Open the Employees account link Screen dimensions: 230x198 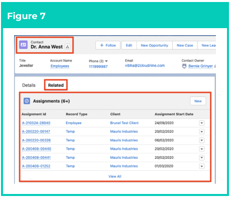pos(60,66)
